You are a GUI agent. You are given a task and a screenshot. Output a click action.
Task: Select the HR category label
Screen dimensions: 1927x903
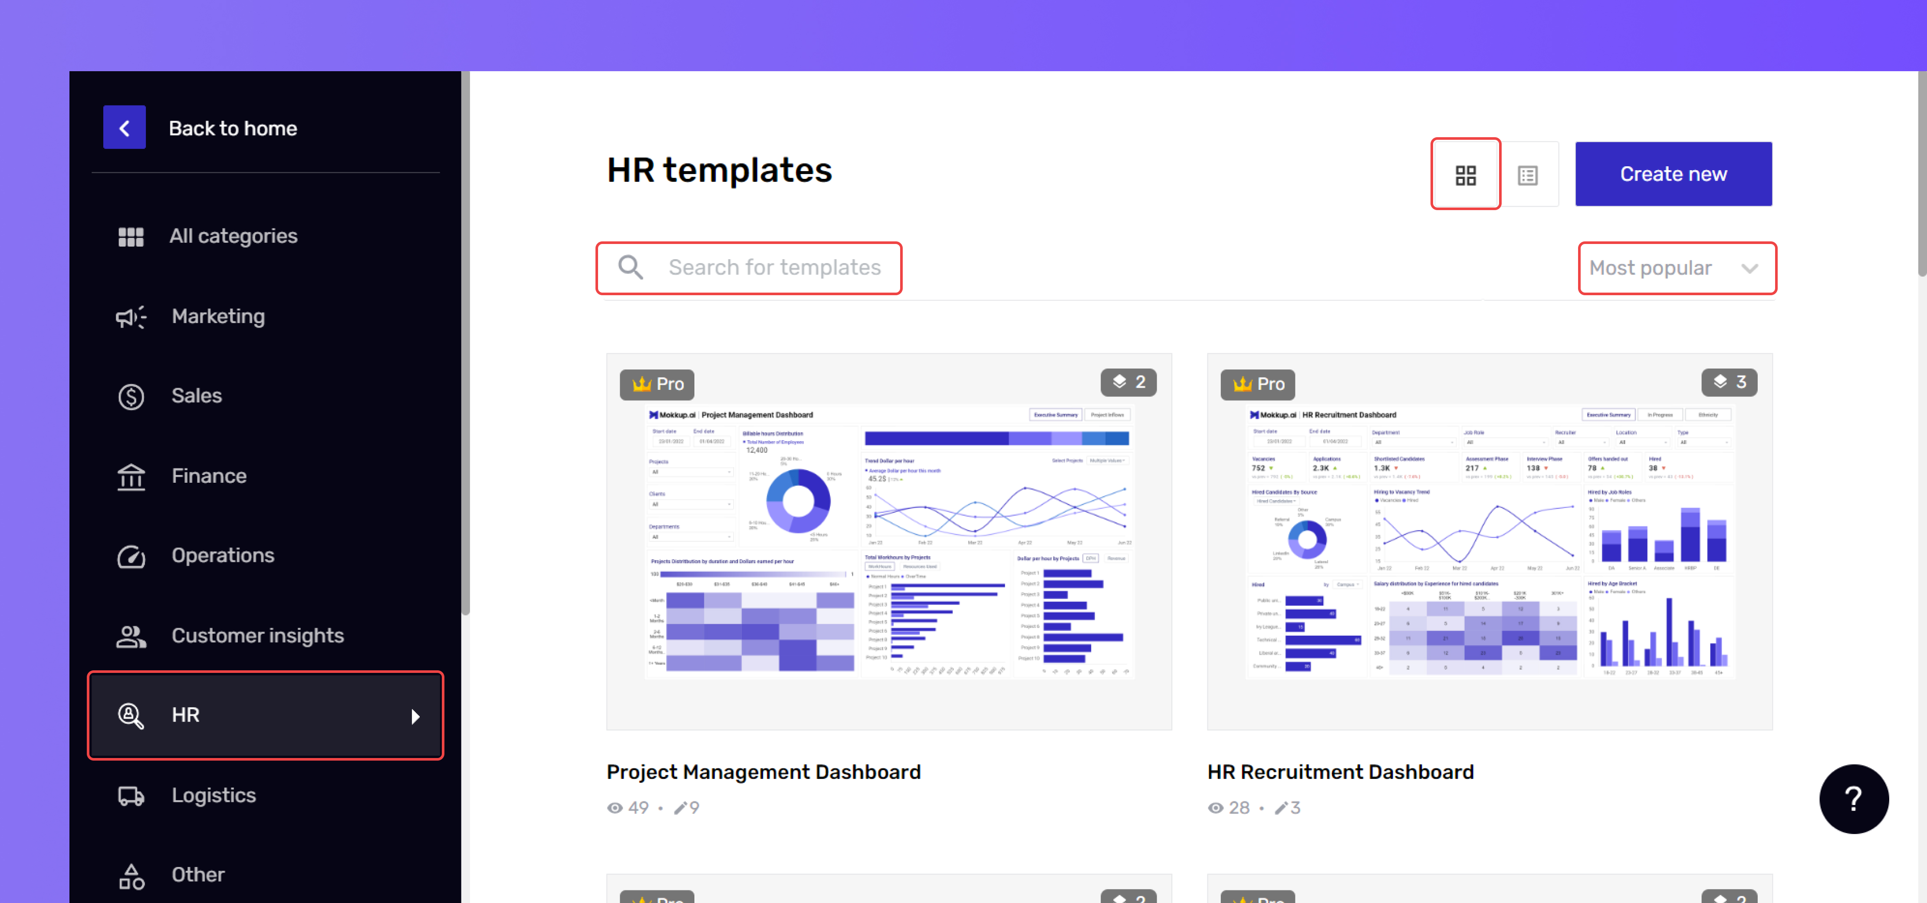tap(185, 715)
